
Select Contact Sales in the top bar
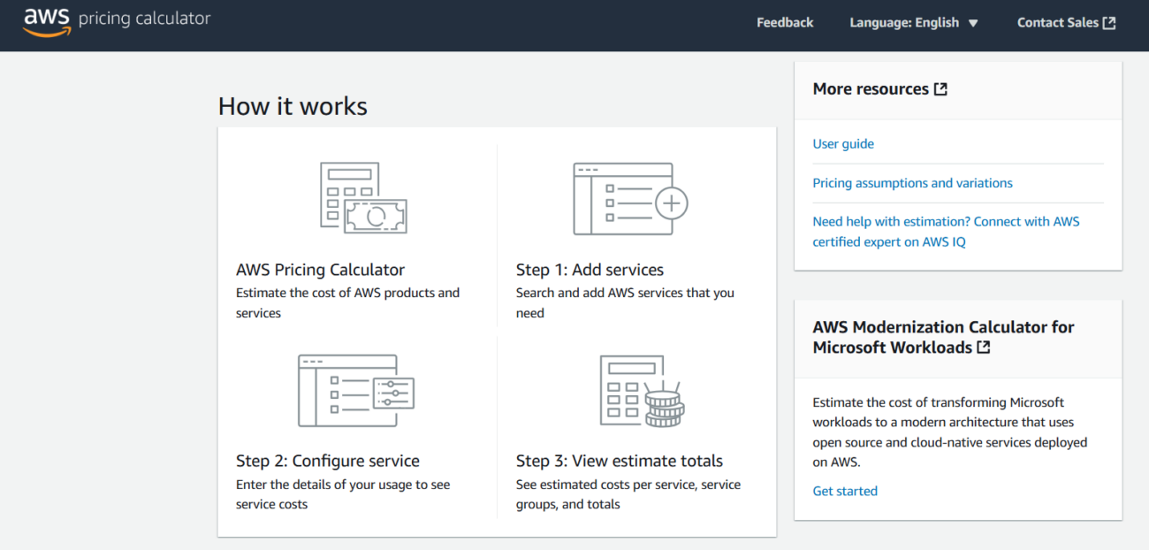coord(1058,22)
